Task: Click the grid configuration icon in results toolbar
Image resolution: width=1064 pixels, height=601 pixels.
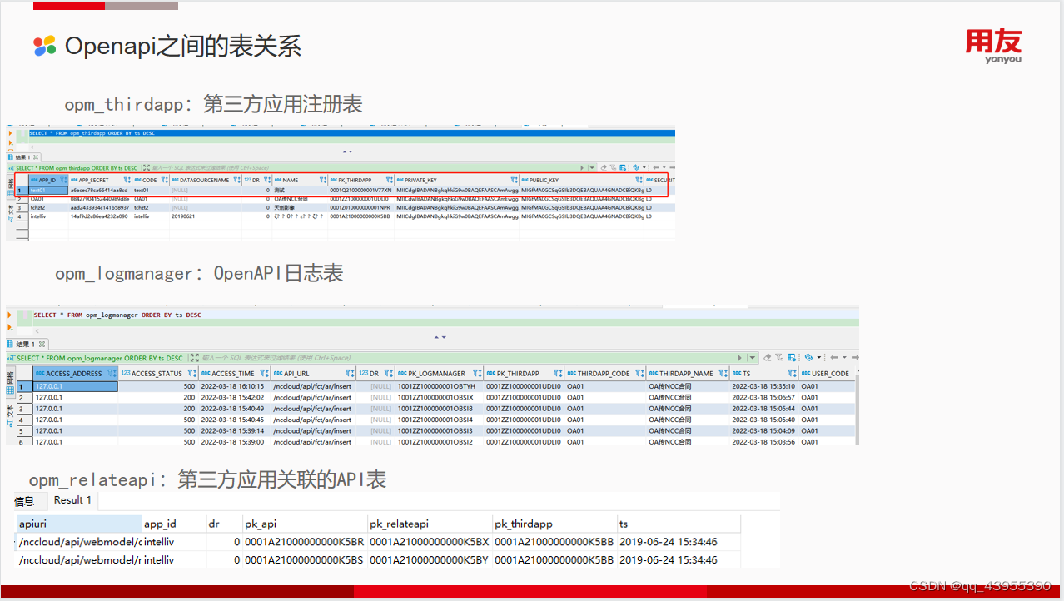Action: (x=791, y=358)
